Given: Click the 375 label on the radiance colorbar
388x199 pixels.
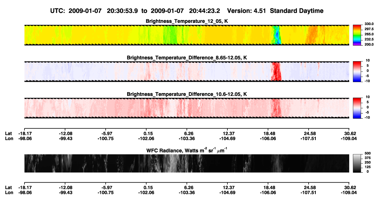Looking at the screenshot, I should [367, 158].
